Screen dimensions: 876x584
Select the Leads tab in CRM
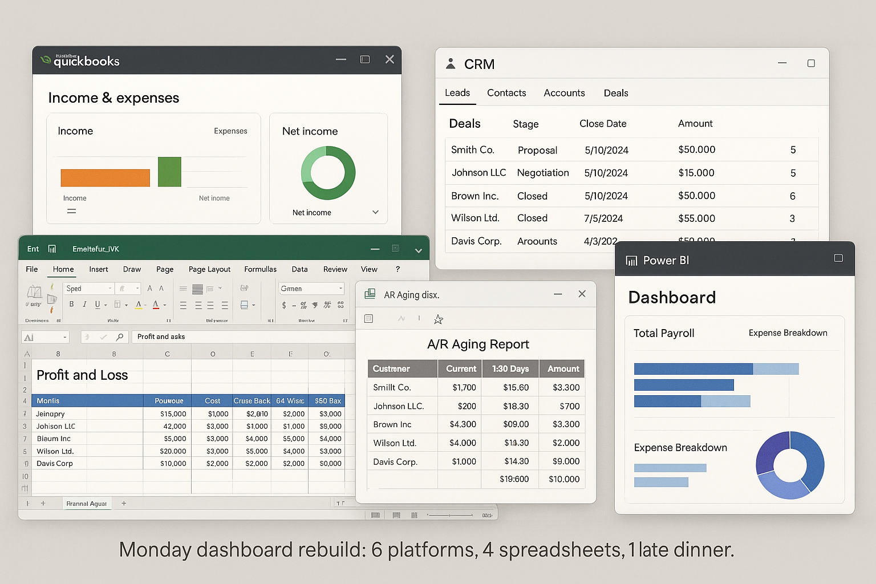(457, 93)
